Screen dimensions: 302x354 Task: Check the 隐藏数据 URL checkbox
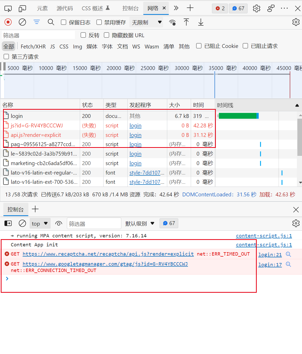pyautogui.click(x=107, y=35)
